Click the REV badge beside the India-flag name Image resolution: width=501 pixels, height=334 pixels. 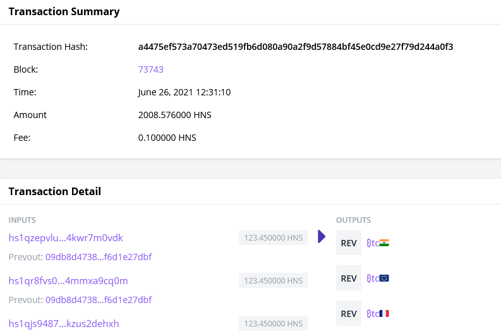tap(349, 243)
